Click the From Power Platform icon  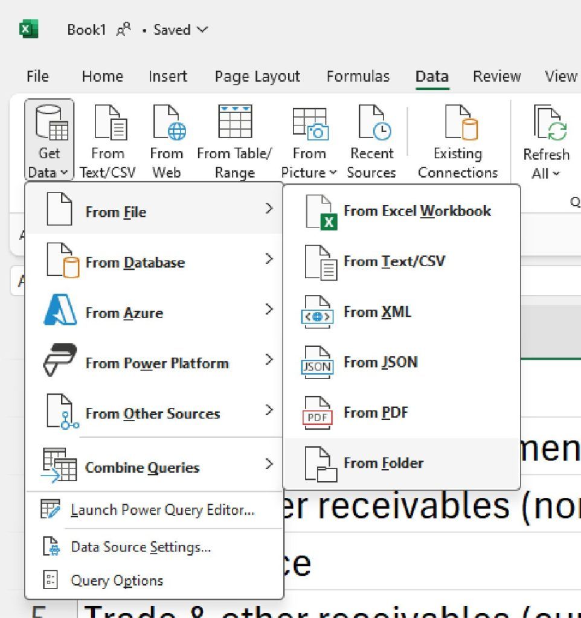pos(60,360)
